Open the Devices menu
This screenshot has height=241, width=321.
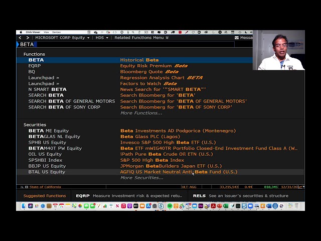[56, 32]
